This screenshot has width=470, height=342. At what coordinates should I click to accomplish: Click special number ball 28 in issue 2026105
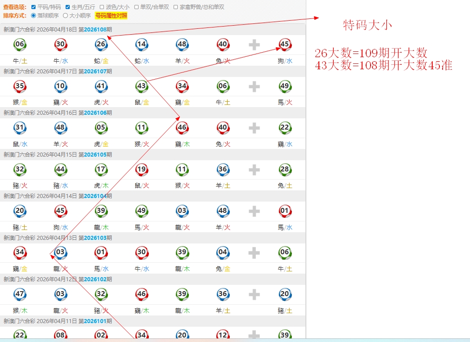click(x=285, y=169)
